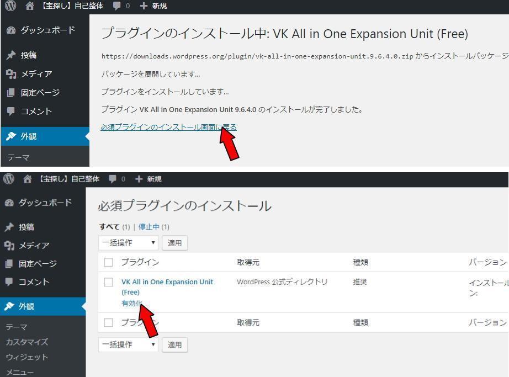509x377 pixels.
Task: Click WordPress 公式ディレクトリ source cell
Action: (282, 282)
